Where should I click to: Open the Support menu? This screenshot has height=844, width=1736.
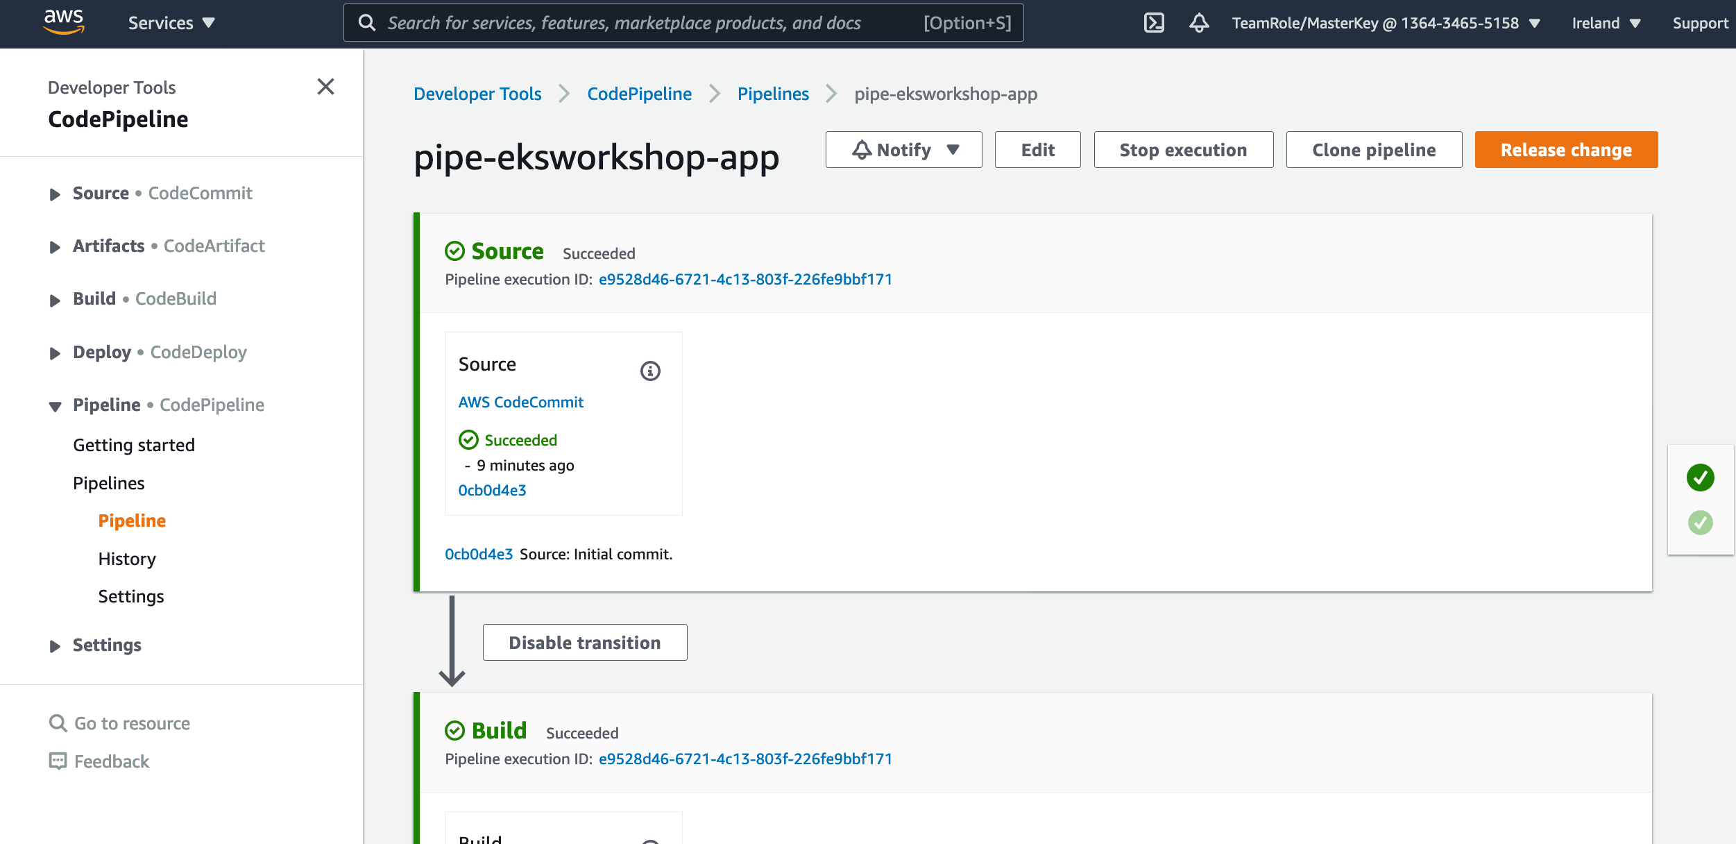coord(1700,23)
